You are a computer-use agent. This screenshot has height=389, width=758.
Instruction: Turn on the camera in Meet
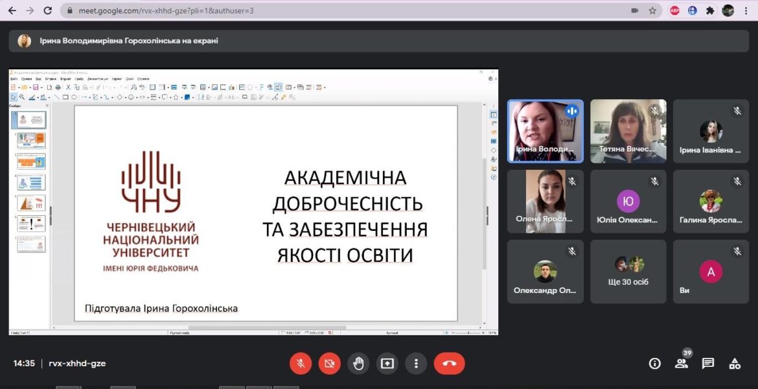[330, 363]
